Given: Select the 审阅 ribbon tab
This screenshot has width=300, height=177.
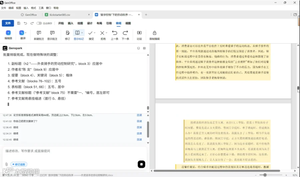Looking at the screenshot, I should 118,23.
